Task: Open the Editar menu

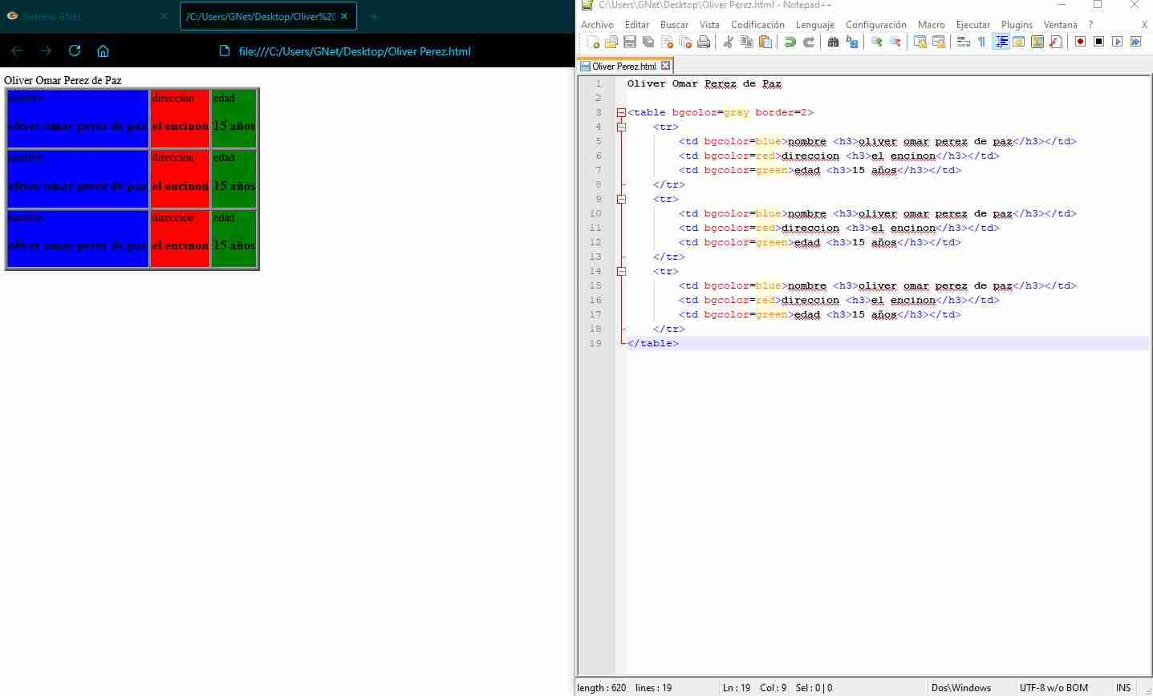Action: click(x=636, y=25)
